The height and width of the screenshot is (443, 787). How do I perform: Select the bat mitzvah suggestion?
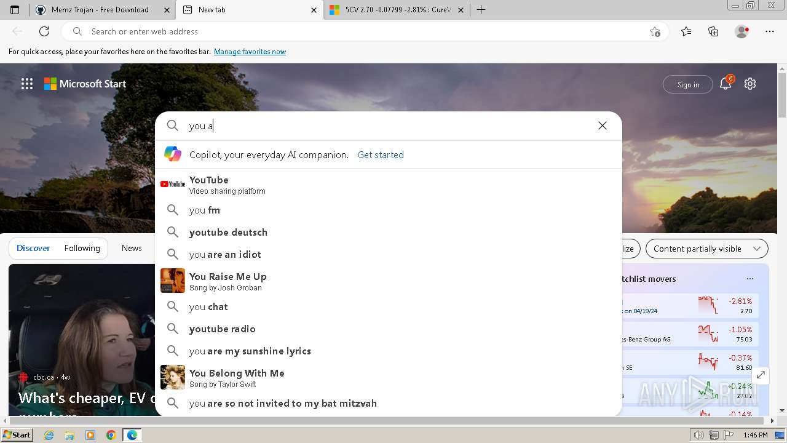389,403
